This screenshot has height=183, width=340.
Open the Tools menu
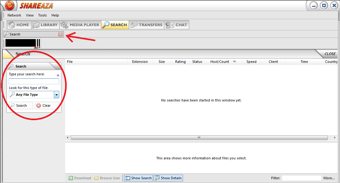42,15
